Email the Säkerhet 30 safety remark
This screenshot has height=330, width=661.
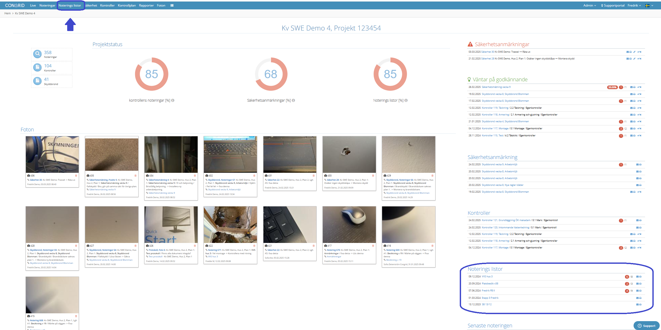(627, 52)
